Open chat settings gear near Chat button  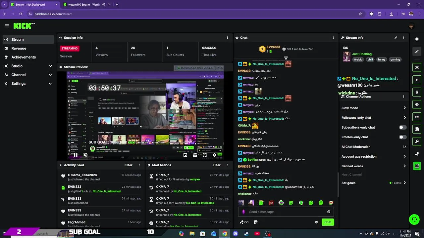point(316,222)
